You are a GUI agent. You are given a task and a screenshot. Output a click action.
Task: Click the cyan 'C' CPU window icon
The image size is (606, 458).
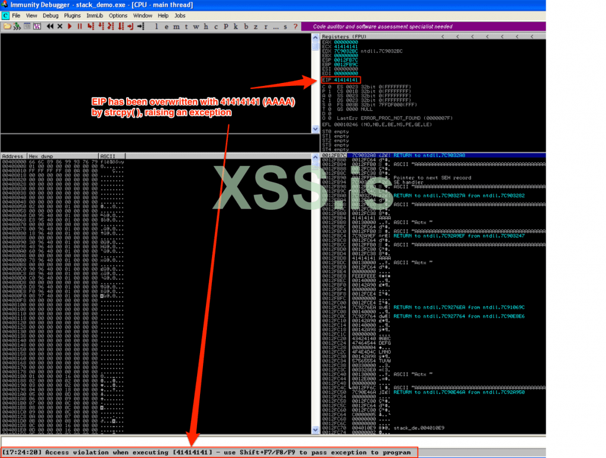[x=5, y=15]
